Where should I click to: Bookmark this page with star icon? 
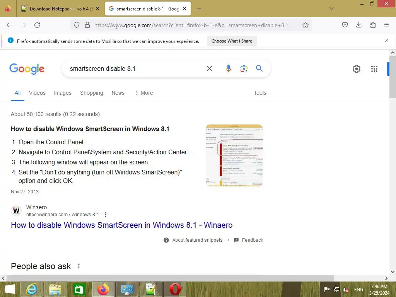tap(306, 25)
